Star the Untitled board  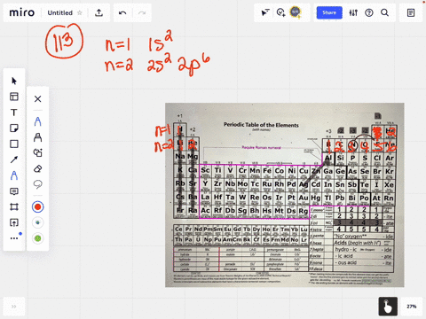[x=80, y=12]
